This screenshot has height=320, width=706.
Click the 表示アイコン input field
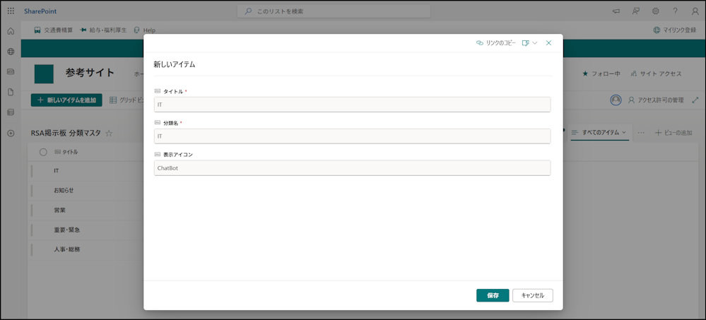352,168
